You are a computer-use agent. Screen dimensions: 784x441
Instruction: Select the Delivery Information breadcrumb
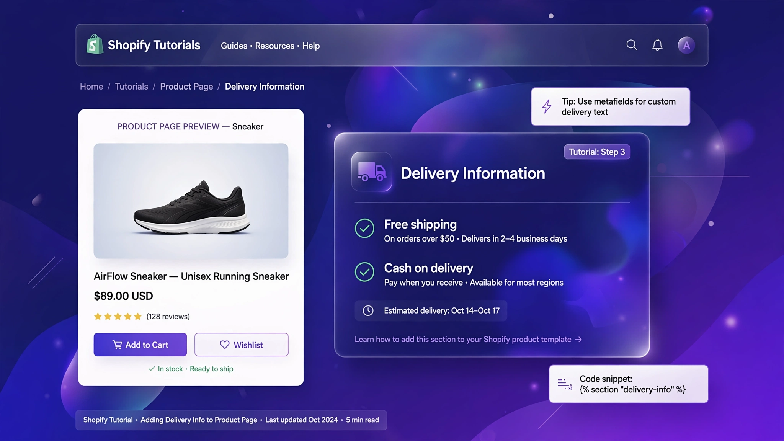point(265,87)
